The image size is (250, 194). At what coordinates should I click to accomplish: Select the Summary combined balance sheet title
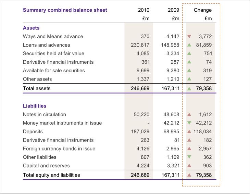(x=65, y=10)
